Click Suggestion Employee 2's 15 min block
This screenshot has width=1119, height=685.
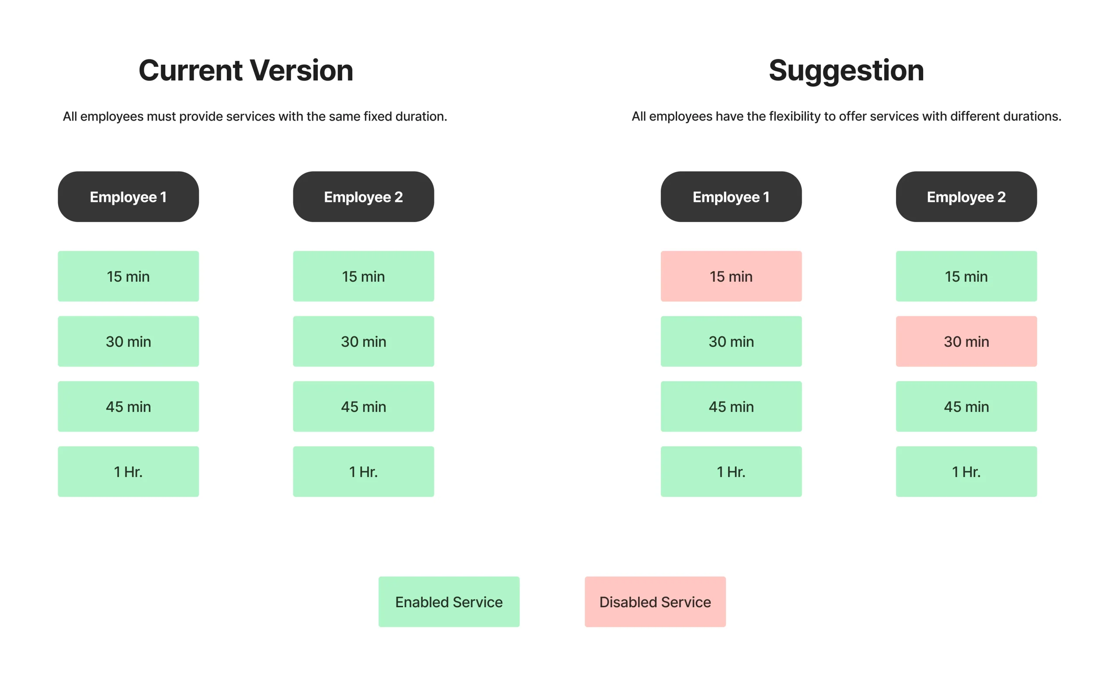pyautogui.click(x=966, y=276)
